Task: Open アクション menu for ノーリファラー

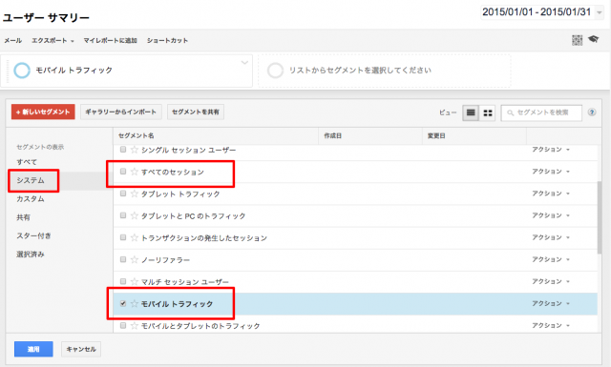Action: [x=551, y=259]
